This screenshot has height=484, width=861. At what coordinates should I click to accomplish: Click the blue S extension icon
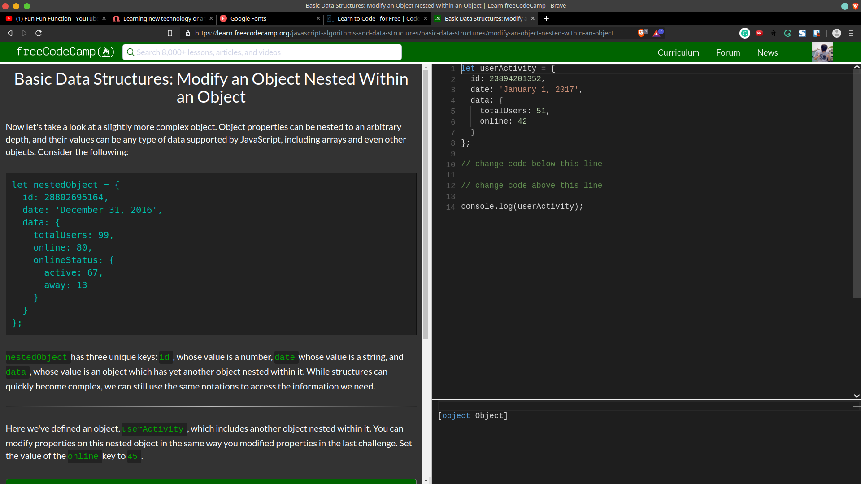coord(802,33)
